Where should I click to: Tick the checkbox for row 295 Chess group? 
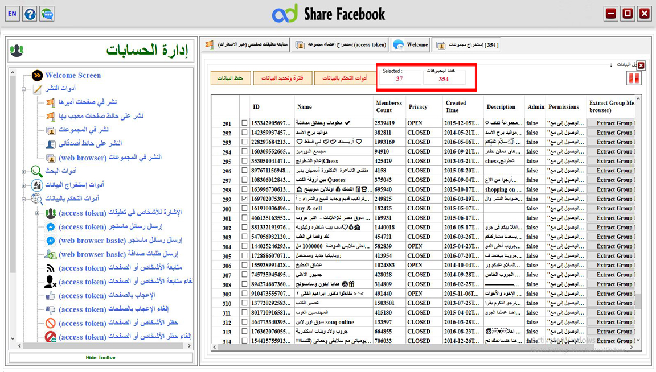coord(244,161)
